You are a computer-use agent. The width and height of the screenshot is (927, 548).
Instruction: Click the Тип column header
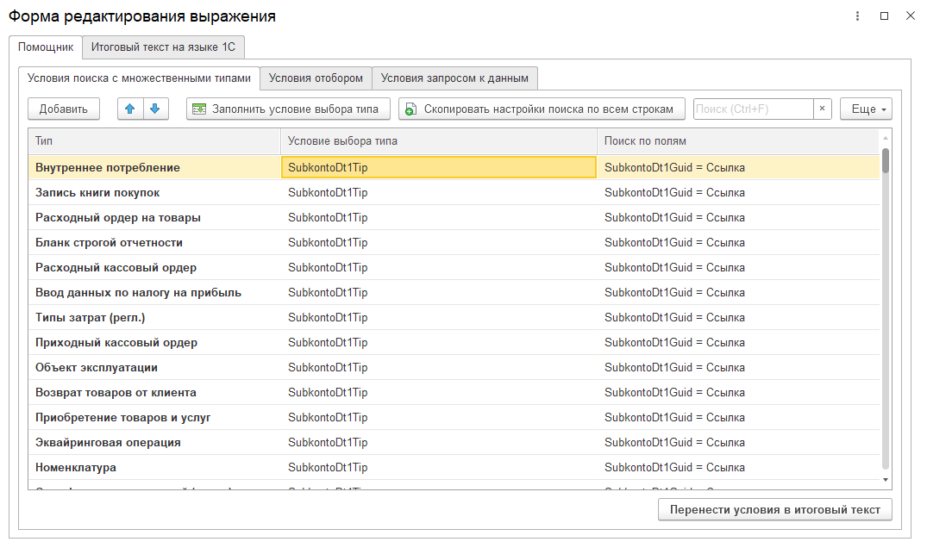click(154, 141)
